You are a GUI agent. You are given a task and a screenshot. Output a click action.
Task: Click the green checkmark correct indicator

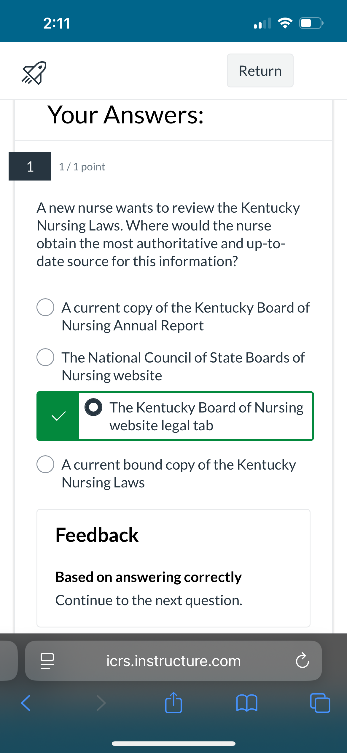click(x=58, y=416)
